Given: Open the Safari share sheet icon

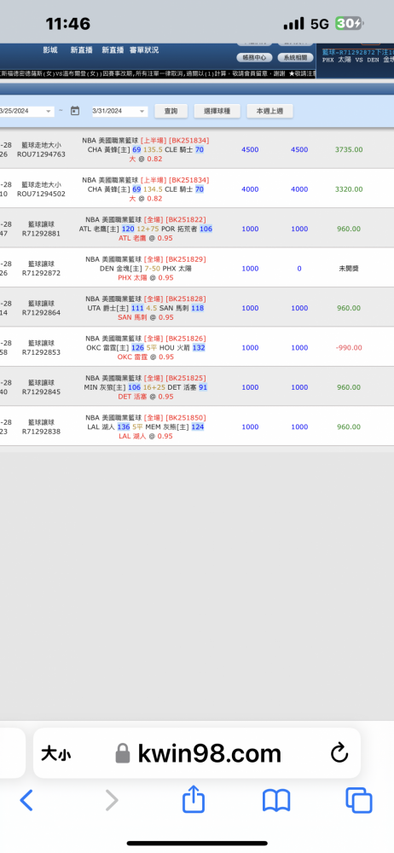Looking at the screenshot, I should pyautogui.click(x=194, y=800).
